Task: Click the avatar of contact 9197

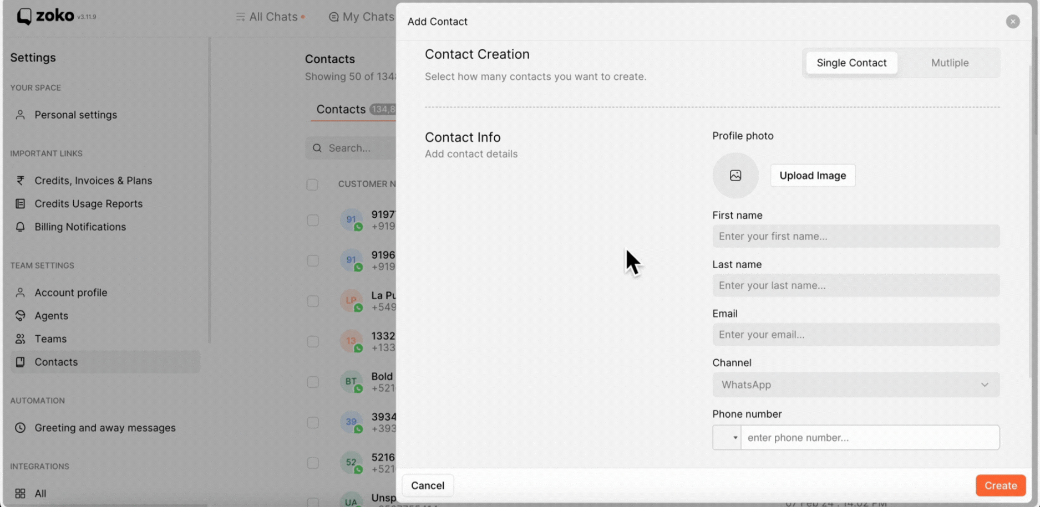Action: [351, 219]
